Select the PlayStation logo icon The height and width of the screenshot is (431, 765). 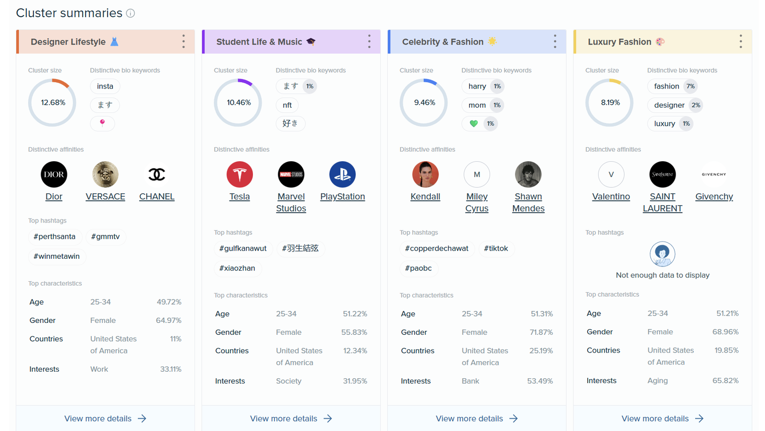[x=342, y=175]
